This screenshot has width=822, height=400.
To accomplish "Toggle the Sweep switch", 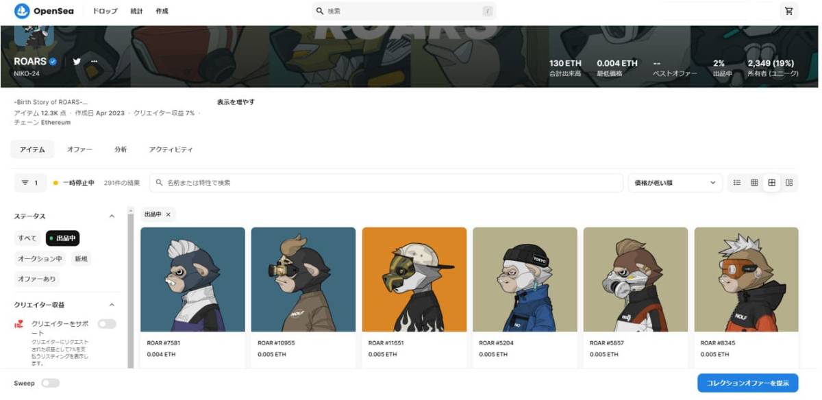I will [x=50, y=383].
